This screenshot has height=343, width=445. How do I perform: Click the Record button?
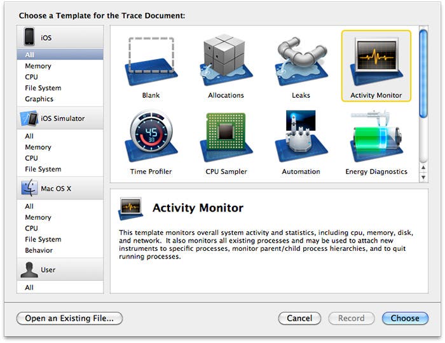[x=352, y=318]
